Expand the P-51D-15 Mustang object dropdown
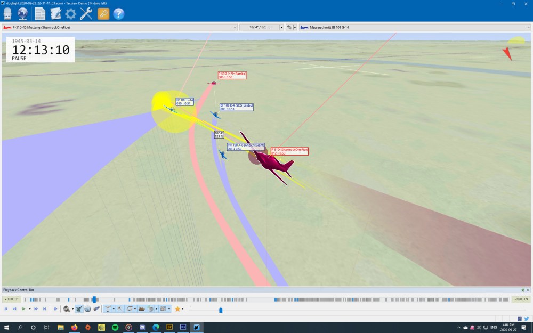This screenshot has width=533, height=333. tap(235, 27)
